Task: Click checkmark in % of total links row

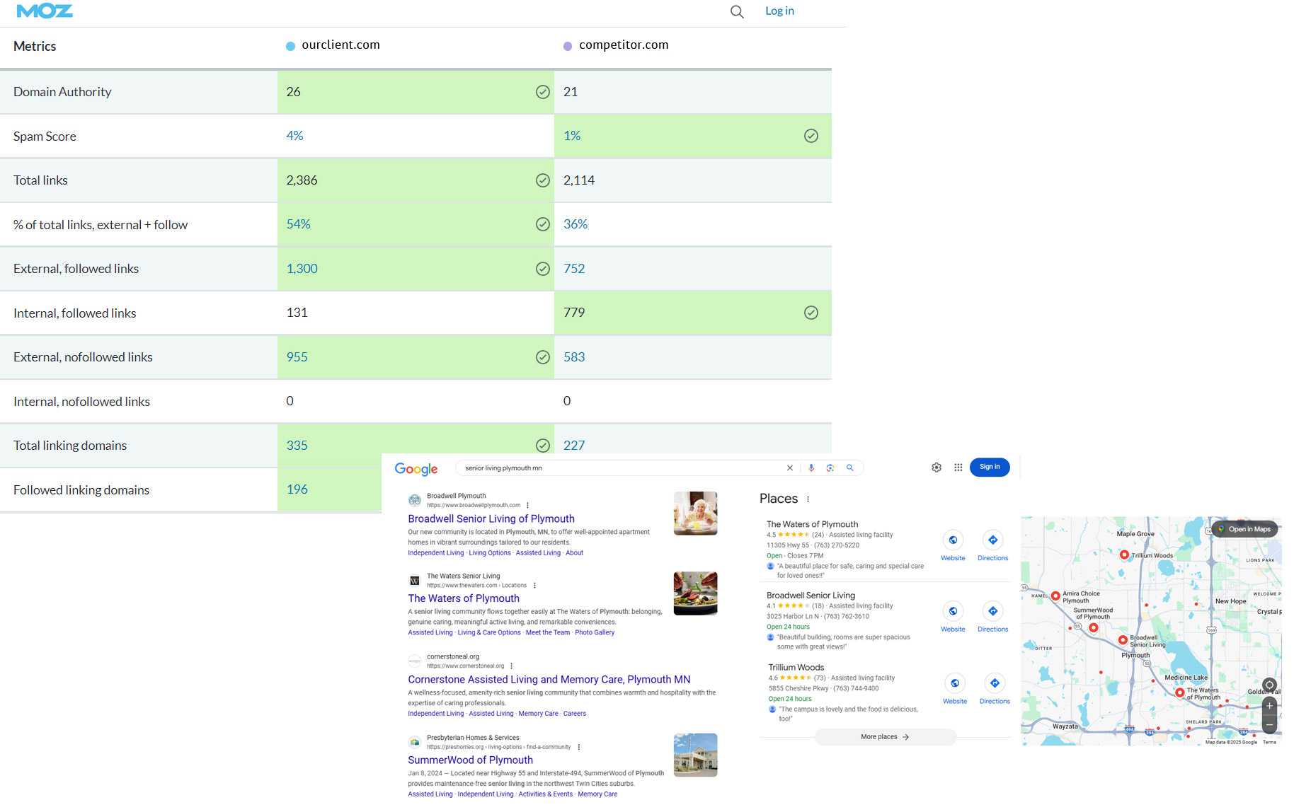Action: [x=543, y=224]
